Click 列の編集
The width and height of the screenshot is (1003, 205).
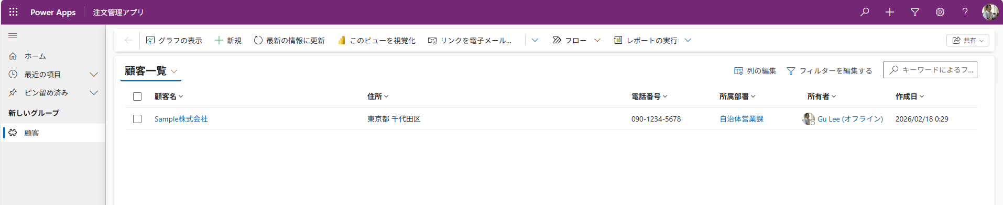point(755,70)
